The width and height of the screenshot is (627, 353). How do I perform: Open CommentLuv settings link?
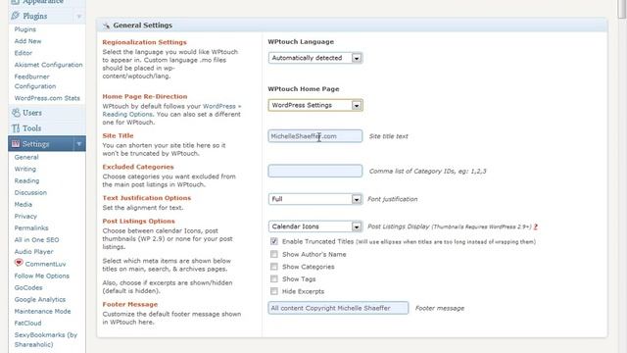(46, 264)
